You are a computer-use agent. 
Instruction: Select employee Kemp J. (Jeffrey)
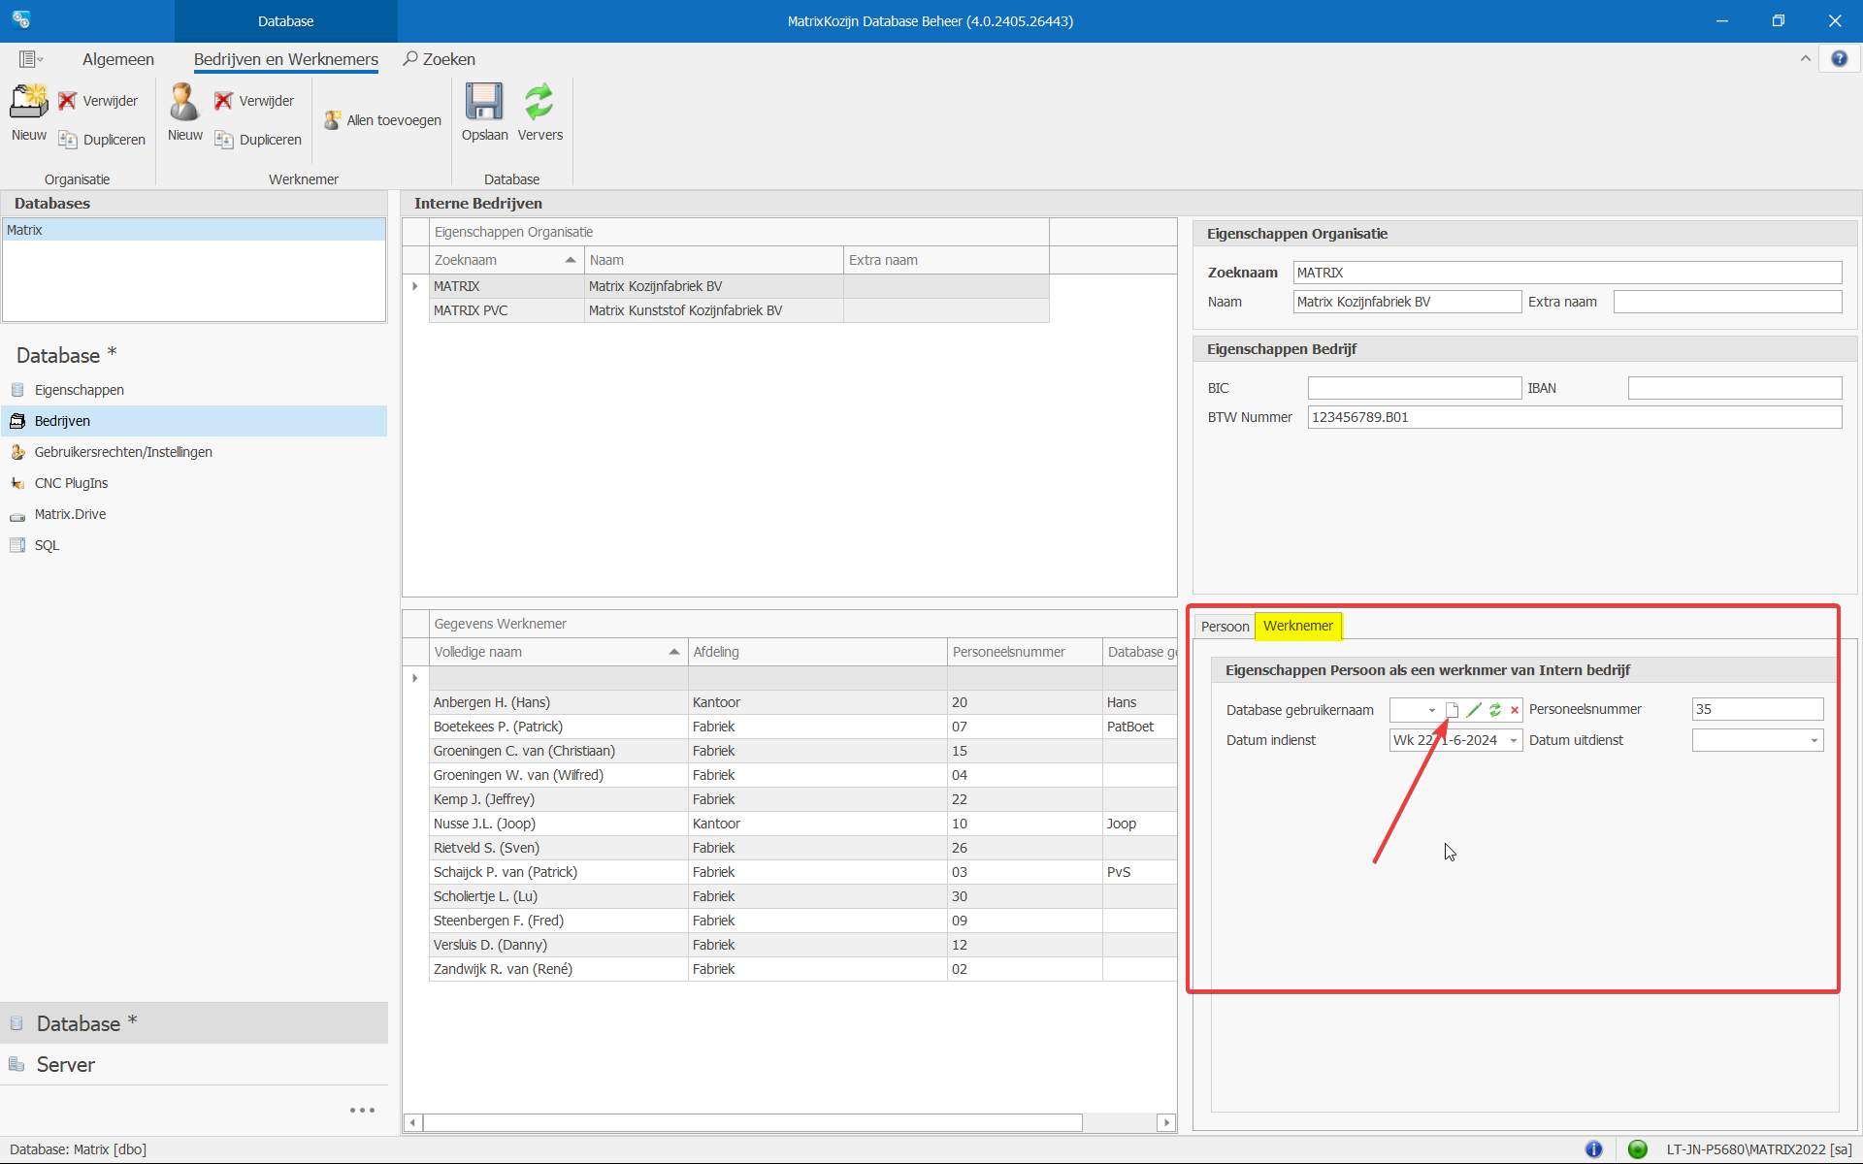(558, 799)
